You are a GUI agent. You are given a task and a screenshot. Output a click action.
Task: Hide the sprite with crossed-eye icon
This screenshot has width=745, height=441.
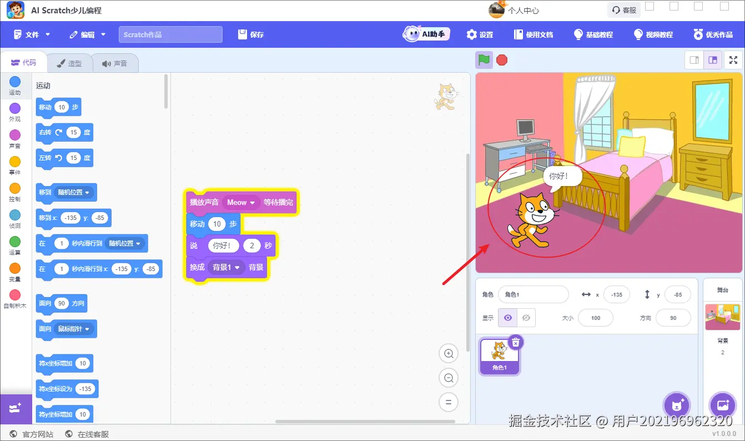pyautogui.click(x=526, y=318)
